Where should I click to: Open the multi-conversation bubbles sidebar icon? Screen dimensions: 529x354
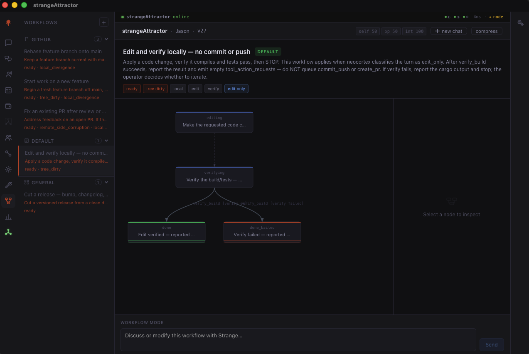coord(8,59)
